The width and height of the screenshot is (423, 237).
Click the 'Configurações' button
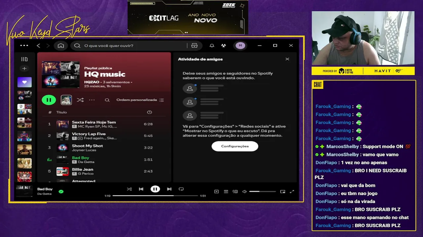[235, 146]
